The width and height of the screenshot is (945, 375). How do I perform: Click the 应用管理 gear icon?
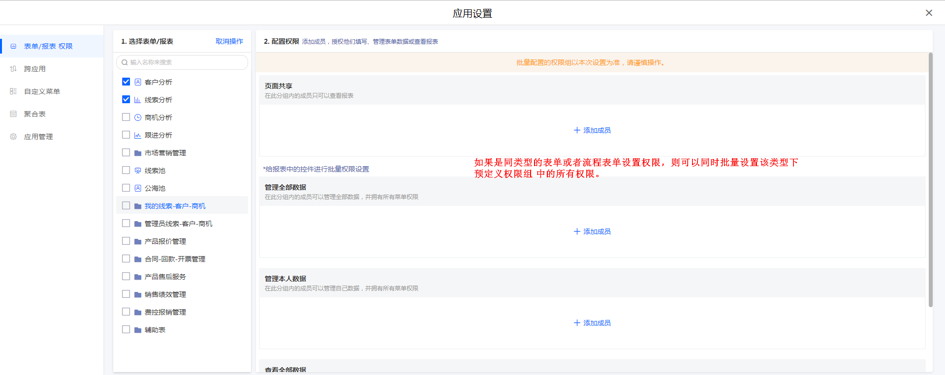coord(13,137)
